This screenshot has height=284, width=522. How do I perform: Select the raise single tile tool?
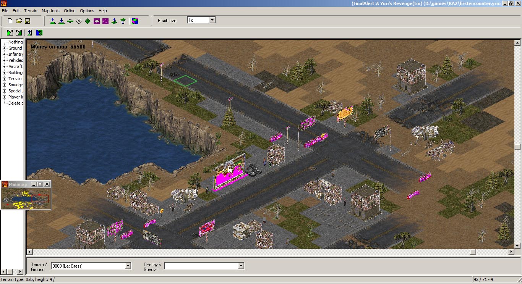coord(114,21)
